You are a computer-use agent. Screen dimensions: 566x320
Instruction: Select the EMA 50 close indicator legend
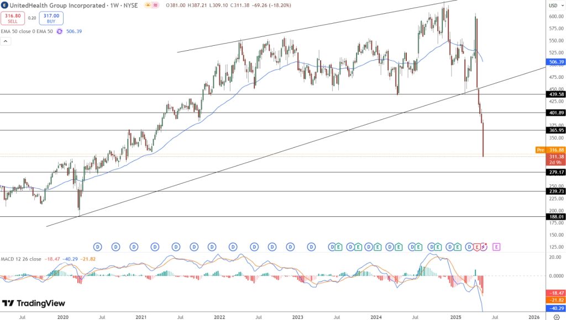[x=27, y=31]
